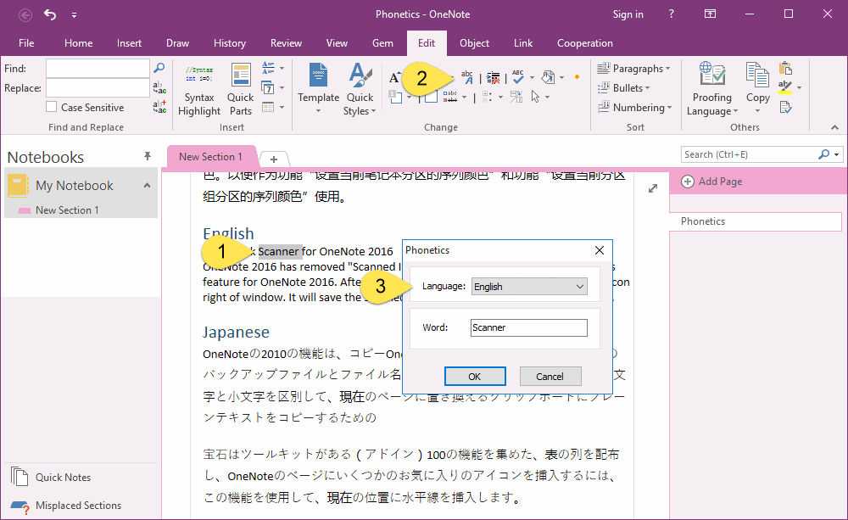This screenshot has width=848, height=520.
Task: Switch to the Insert tab
Action: 129,43
